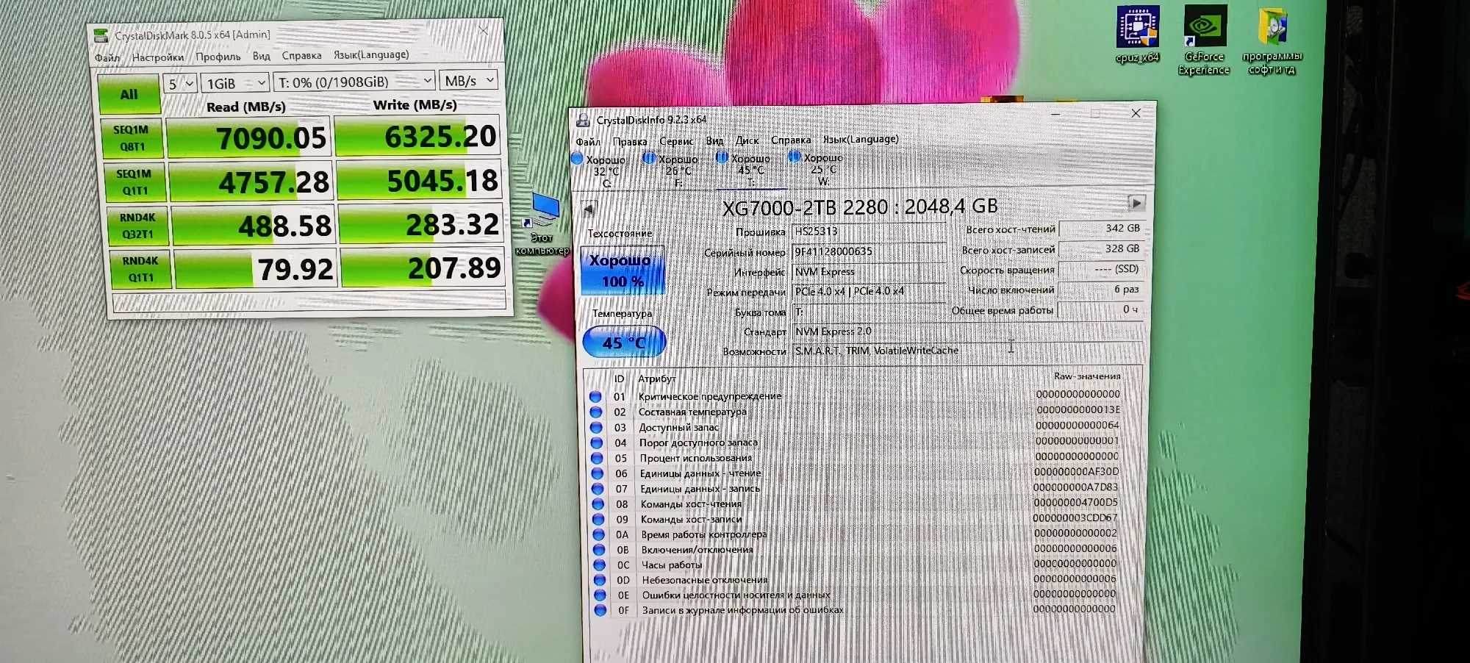Open the Вид menu in CrystalDiskInfo
Viewport: 1470px width, 663px height.
tap(714, 140)
